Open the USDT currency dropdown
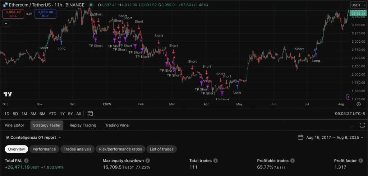 coord(358,5)
